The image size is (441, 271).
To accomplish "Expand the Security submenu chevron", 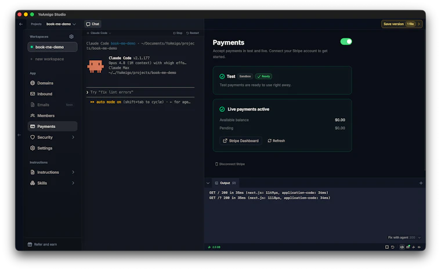I will pos(73,137).
